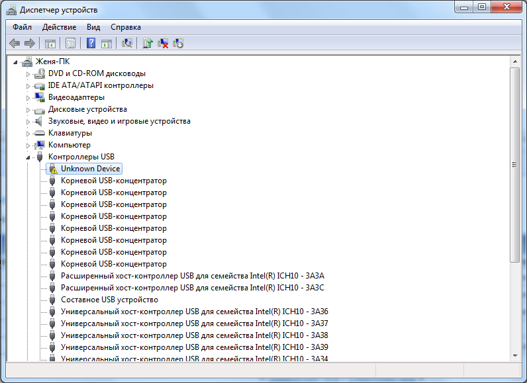Click the Forward arrow toolbar icon
The image size is (527, 383).
tap(30, 43)
